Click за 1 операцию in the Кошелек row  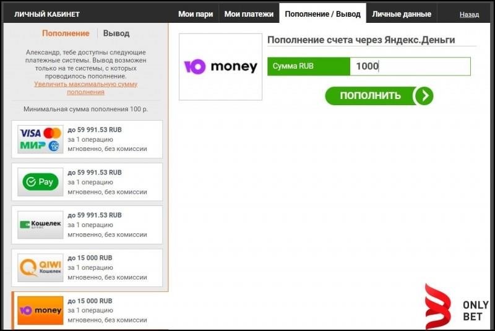click(x=90, y=225)
